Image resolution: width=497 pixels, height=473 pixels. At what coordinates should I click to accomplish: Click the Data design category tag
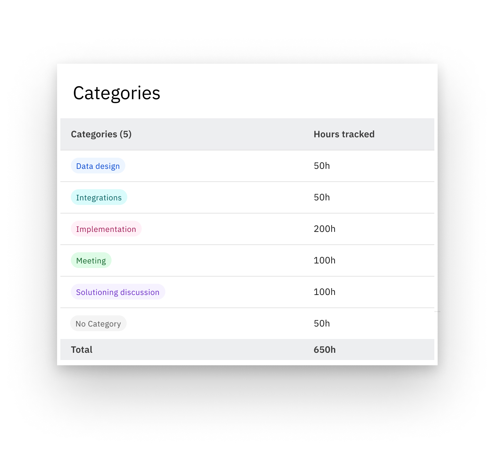(98, 166)
